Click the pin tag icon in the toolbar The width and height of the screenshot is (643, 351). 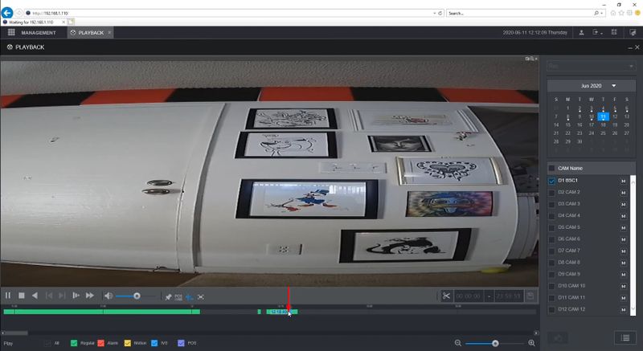(168, 297)
